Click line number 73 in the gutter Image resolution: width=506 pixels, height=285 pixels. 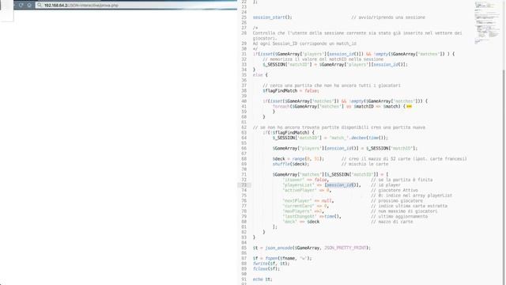pyautogui.click(x=244, y=185)
